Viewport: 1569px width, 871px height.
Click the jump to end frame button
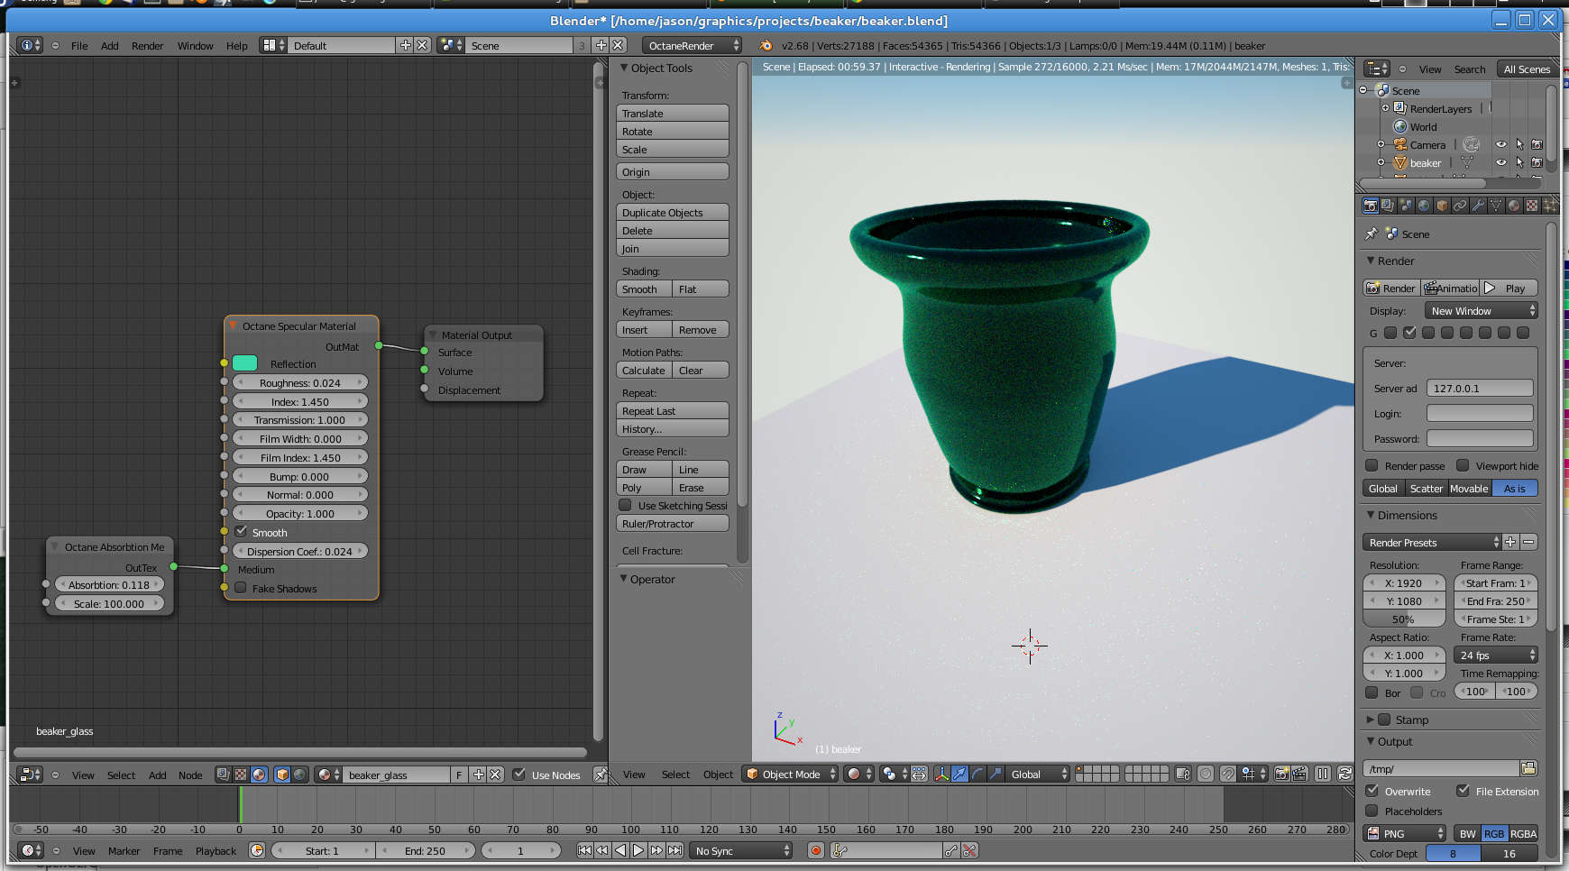674,850
